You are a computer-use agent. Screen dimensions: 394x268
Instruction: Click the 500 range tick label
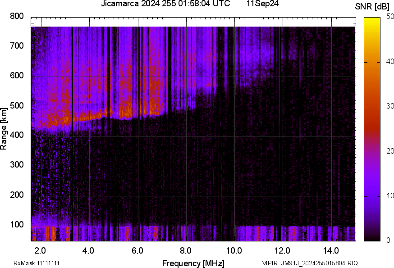point(17,106)
